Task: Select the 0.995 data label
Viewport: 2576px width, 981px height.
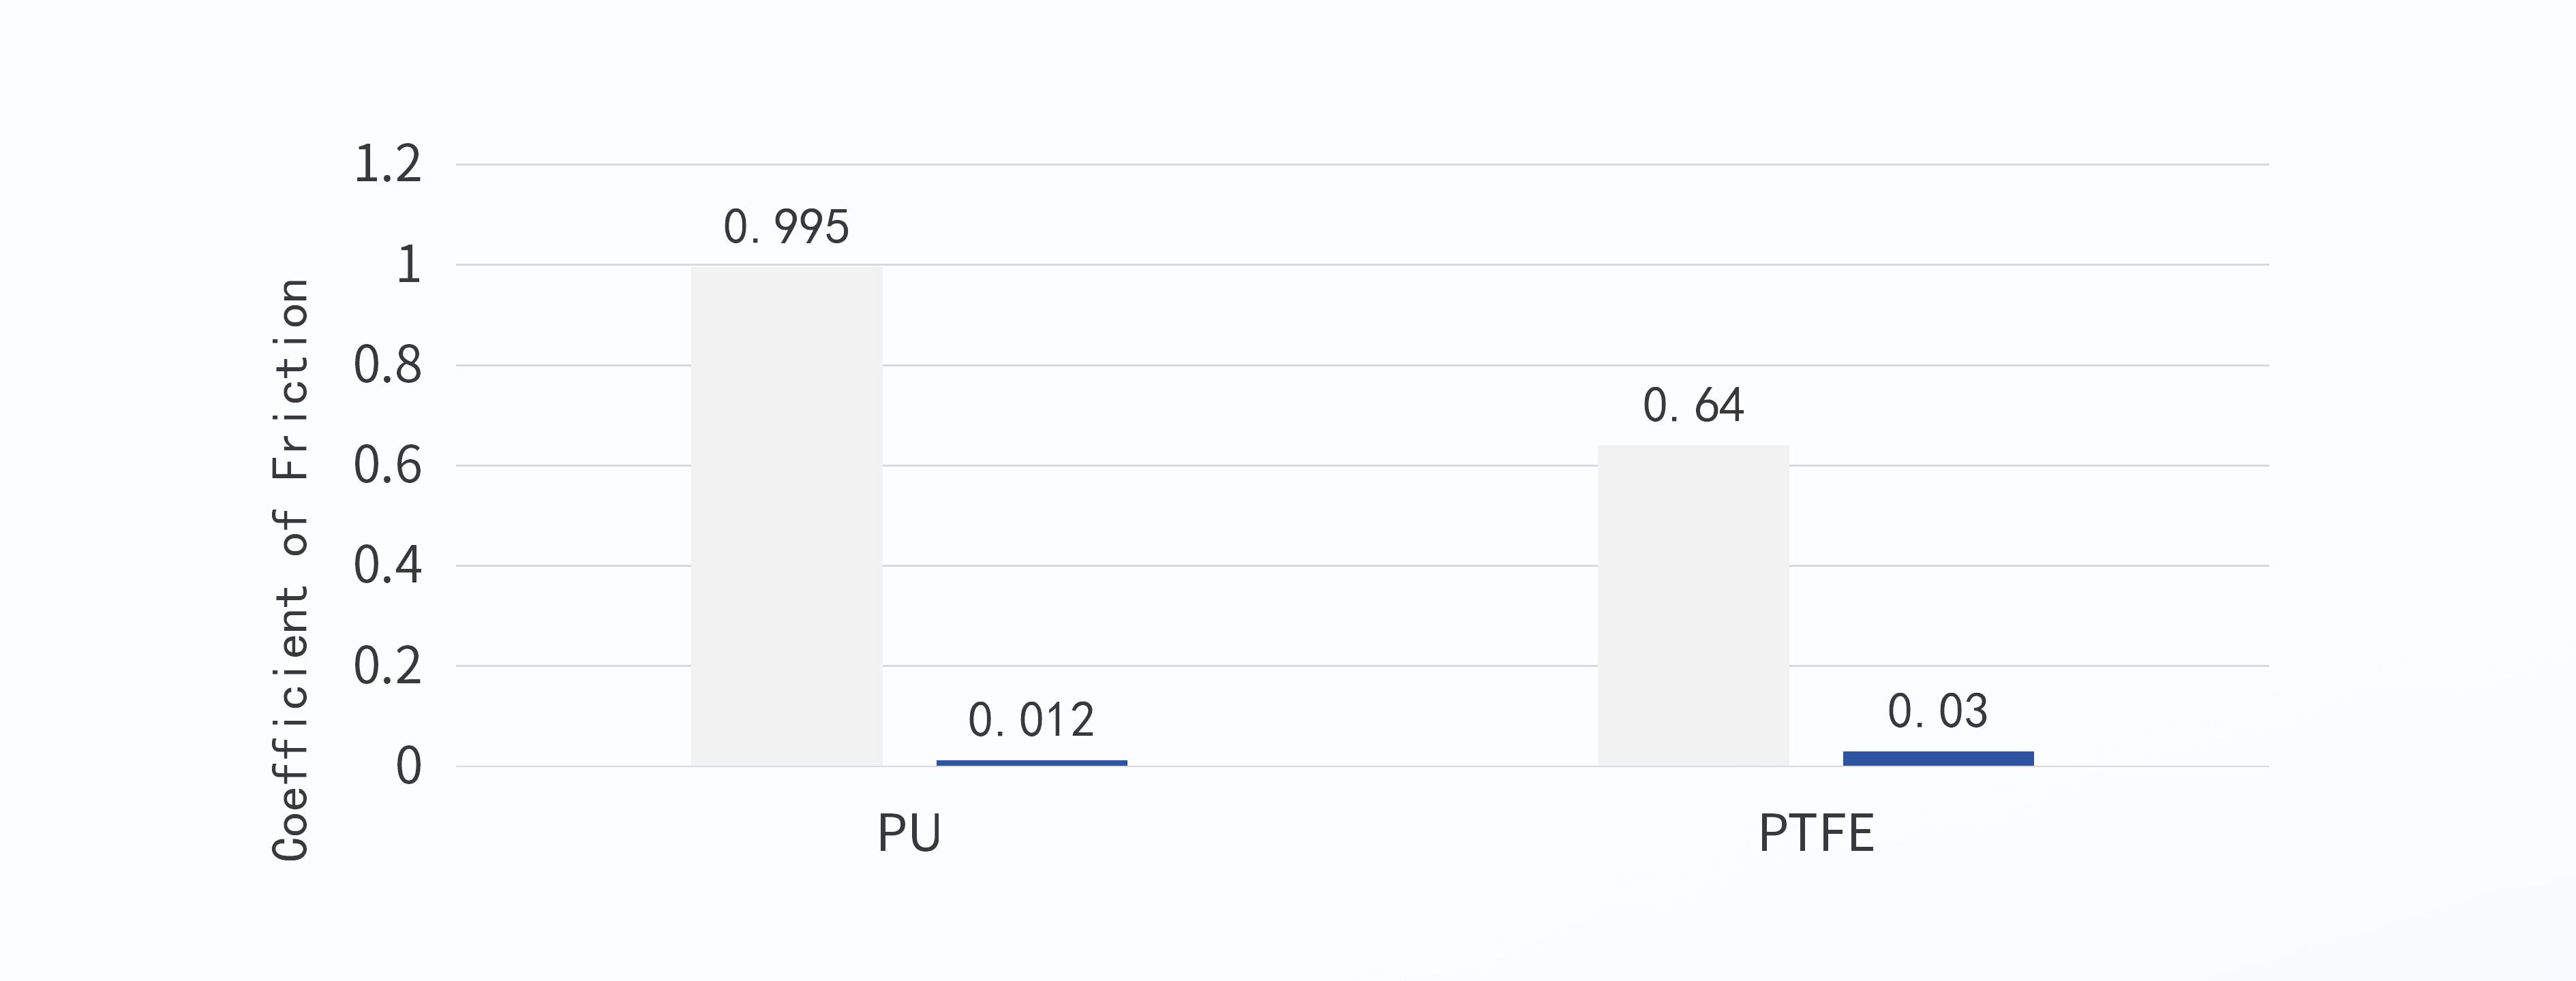Action: [x=787, y=227]
